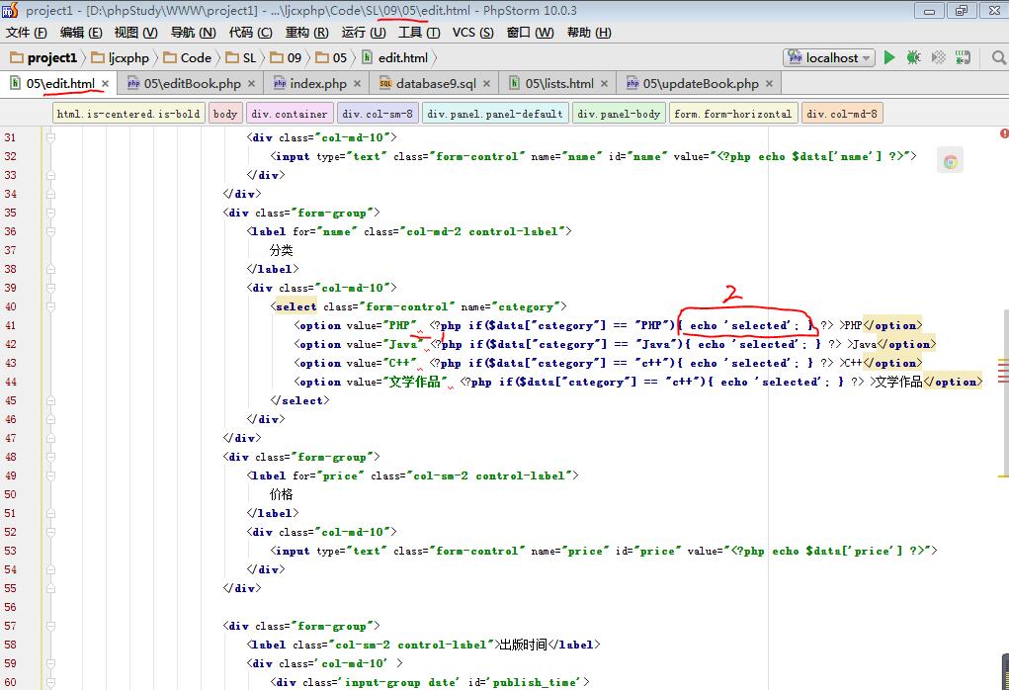This screenshot has width=1009, height=690.
Task: Switch to index.php tab
Action: 318,84
